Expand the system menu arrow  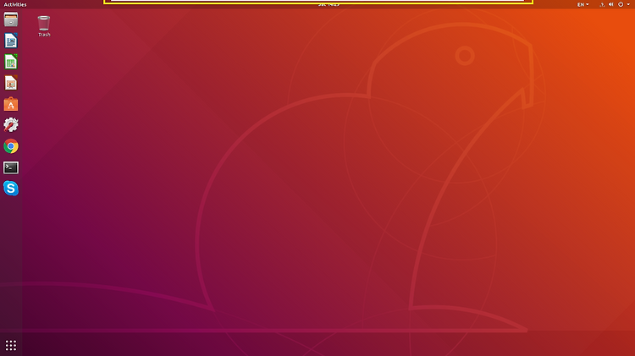click(628, 4)
